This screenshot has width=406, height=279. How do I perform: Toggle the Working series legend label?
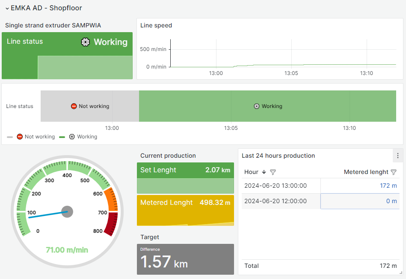pyautogui.click(x=87, y=137)
